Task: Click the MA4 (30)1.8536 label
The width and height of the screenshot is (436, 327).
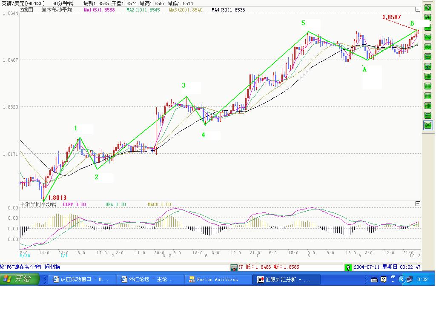Action: pyautogui.click(x=228, y=10)
